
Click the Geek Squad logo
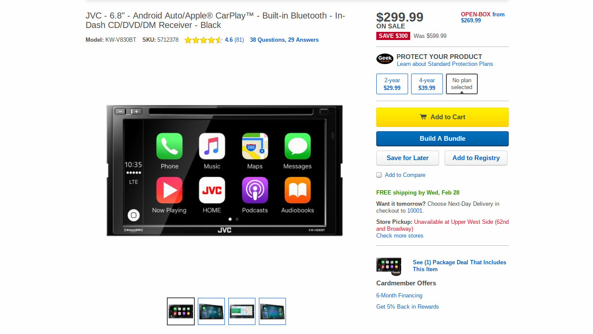(x=385, y=59)
